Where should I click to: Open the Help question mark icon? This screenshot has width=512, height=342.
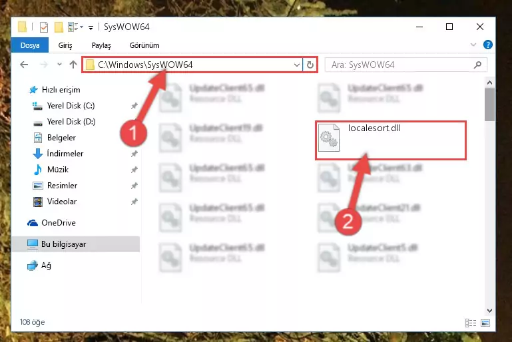pos(488,45)
